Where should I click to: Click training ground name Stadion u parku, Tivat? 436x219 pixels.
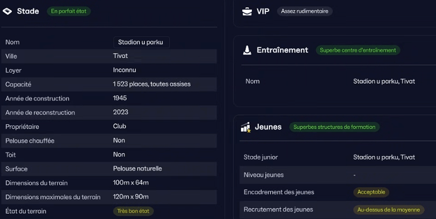coord(384,81)
